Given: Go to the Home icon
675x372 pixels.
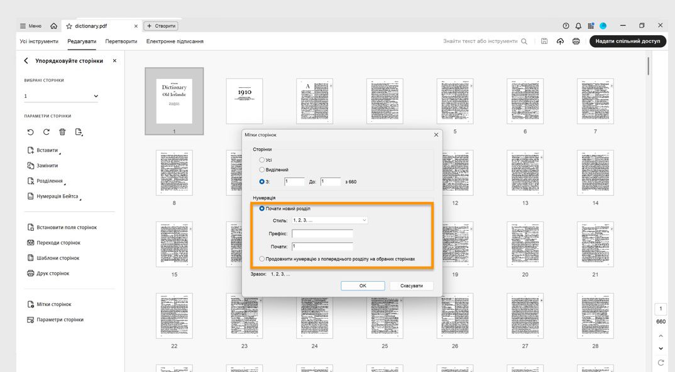Looking at the screenshot, I should 53,26.
